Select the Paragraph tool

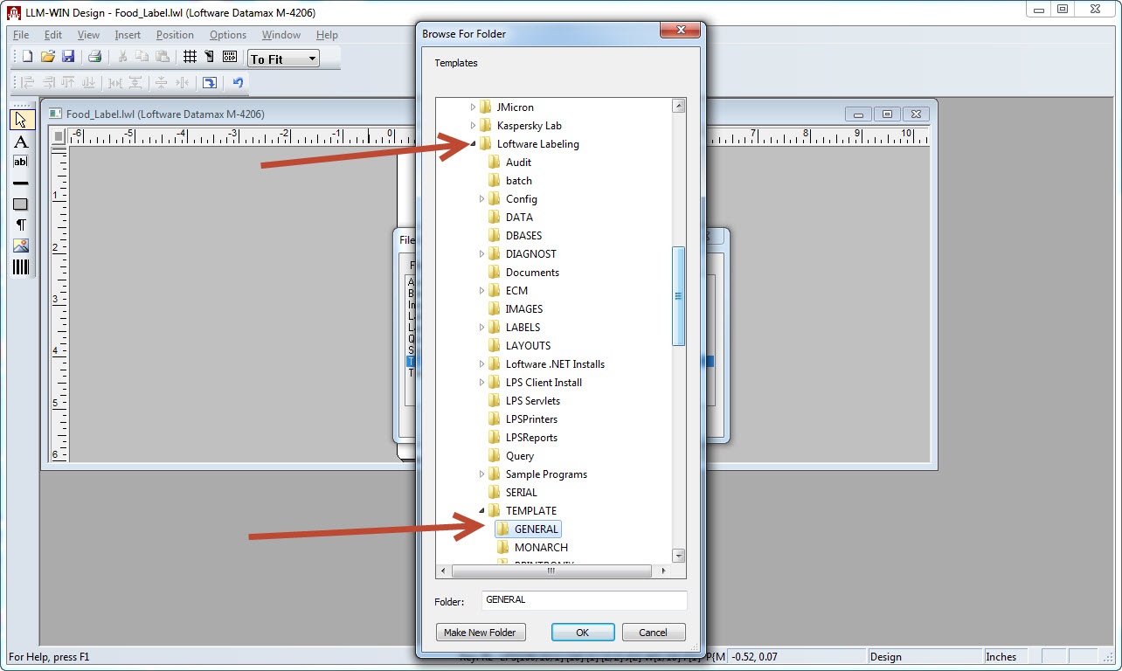[x=21, y=225]
